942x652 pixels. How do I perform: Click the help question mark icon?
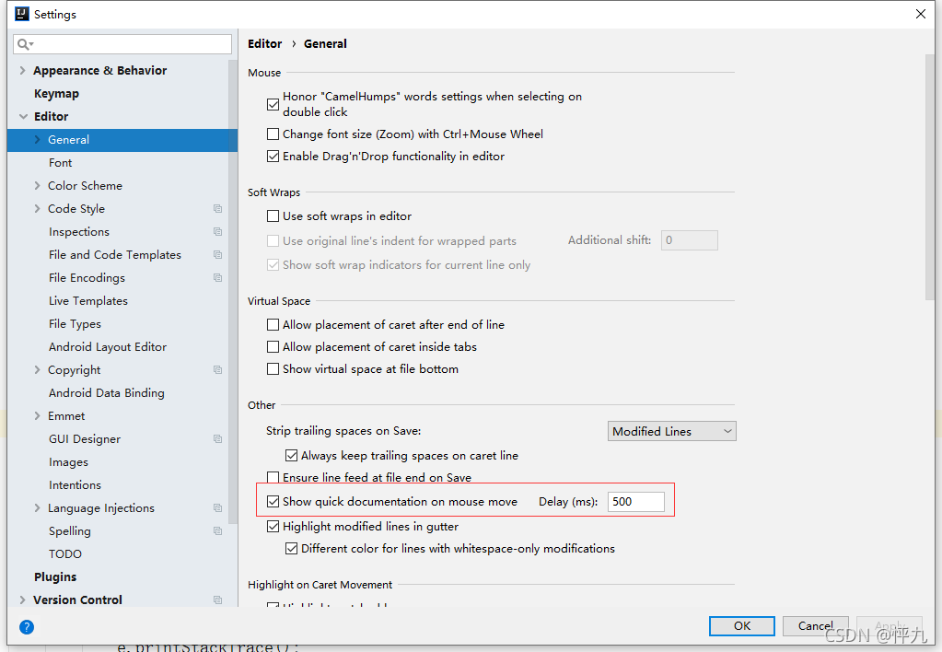pyautogui.click(x=27, y=627)
